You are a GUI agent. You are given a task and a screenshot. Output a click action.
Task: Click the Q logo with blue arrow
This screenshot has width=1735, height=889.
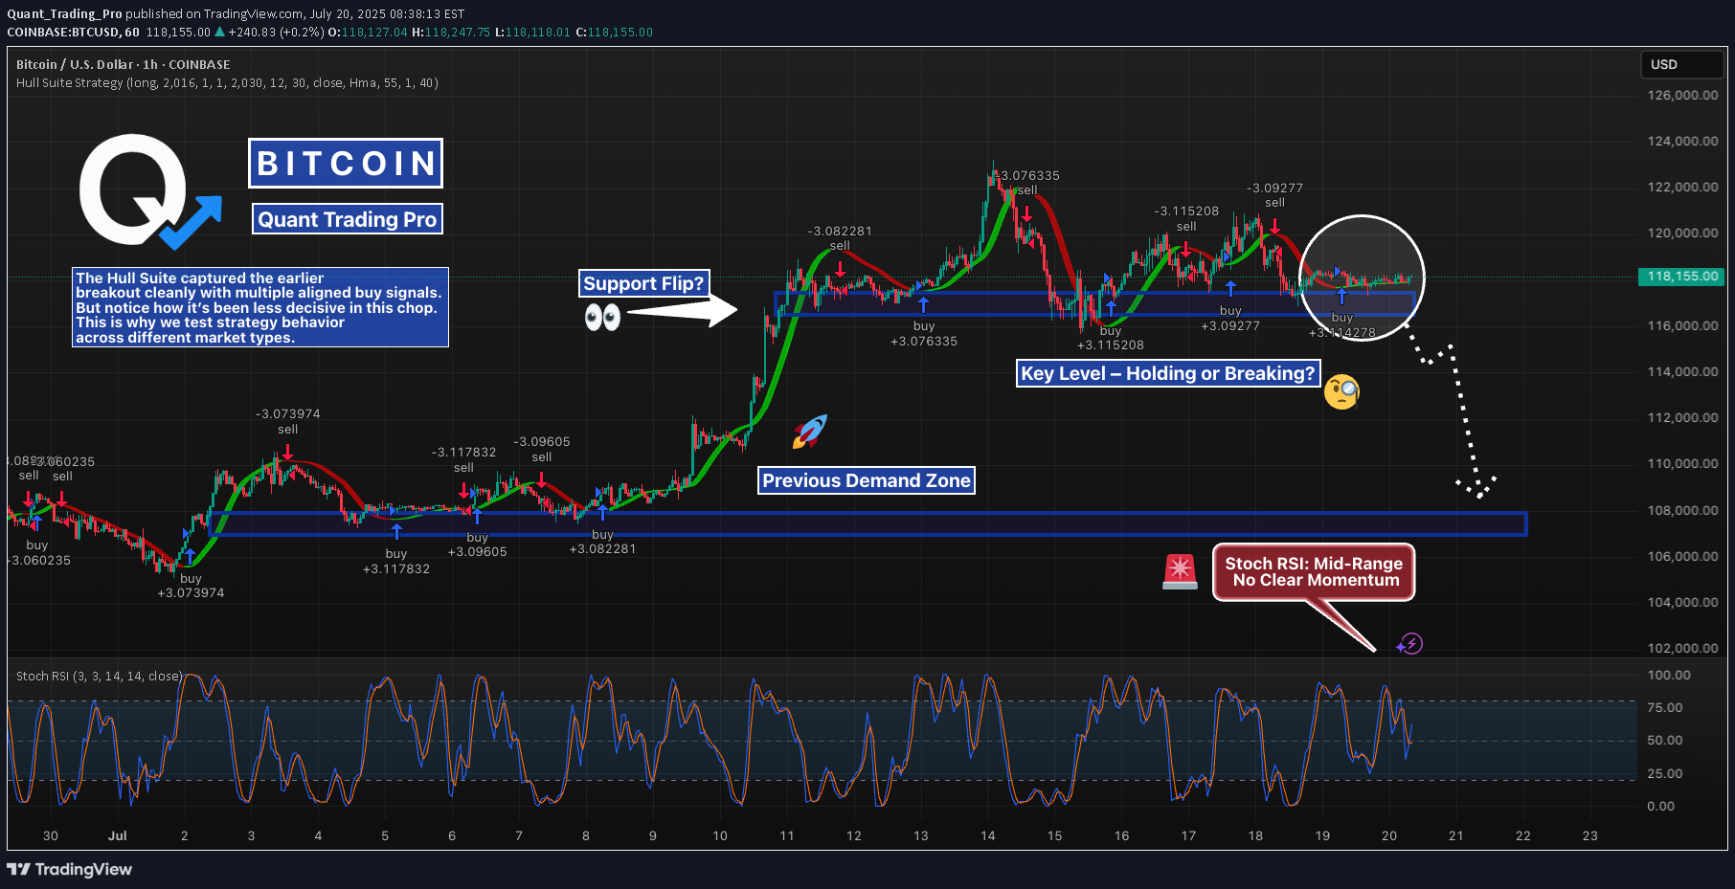(150, 191)
